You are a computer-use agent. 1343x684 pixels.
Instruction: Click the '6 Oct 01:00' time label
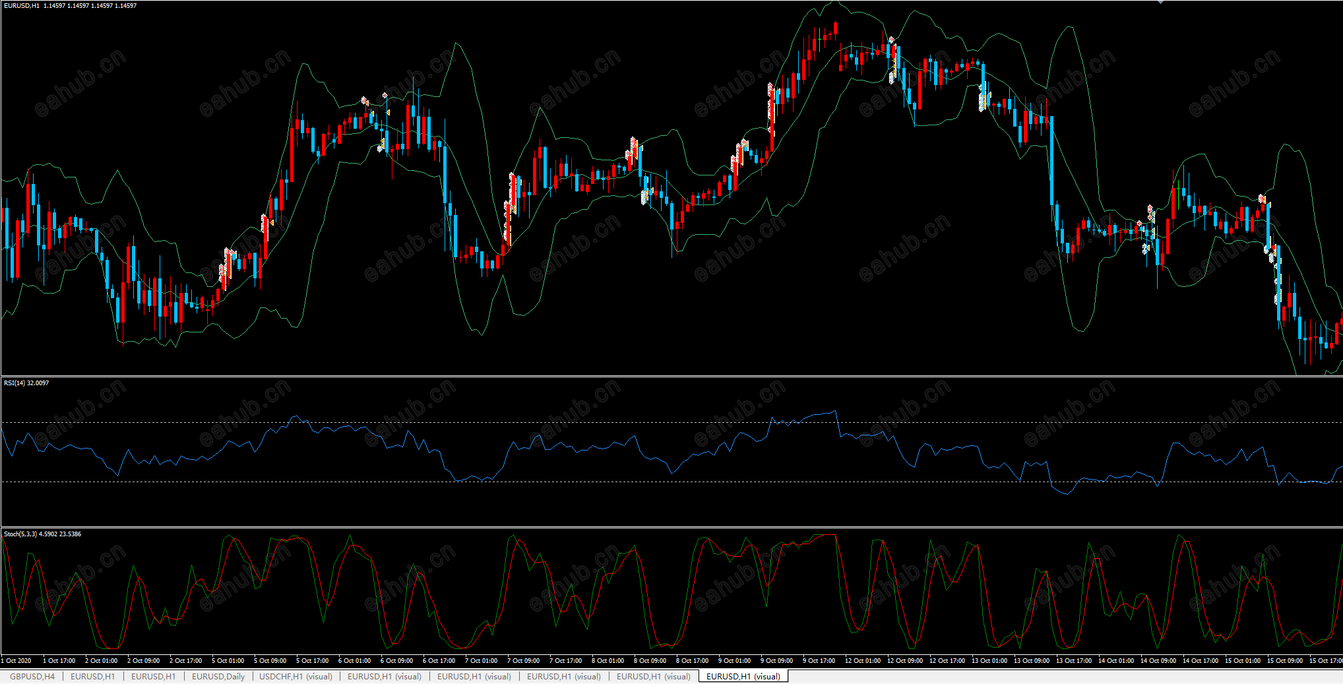coord(355,660)
